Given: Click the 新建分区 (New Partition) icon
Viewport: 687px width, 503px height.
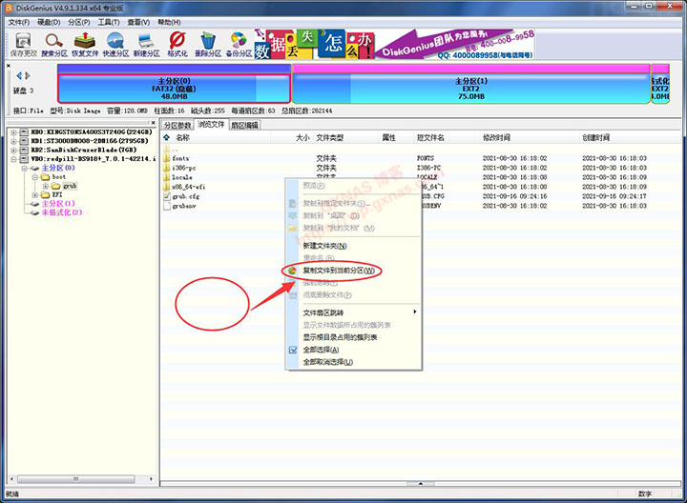Looking at the screenshot, I should click(147, 42).
